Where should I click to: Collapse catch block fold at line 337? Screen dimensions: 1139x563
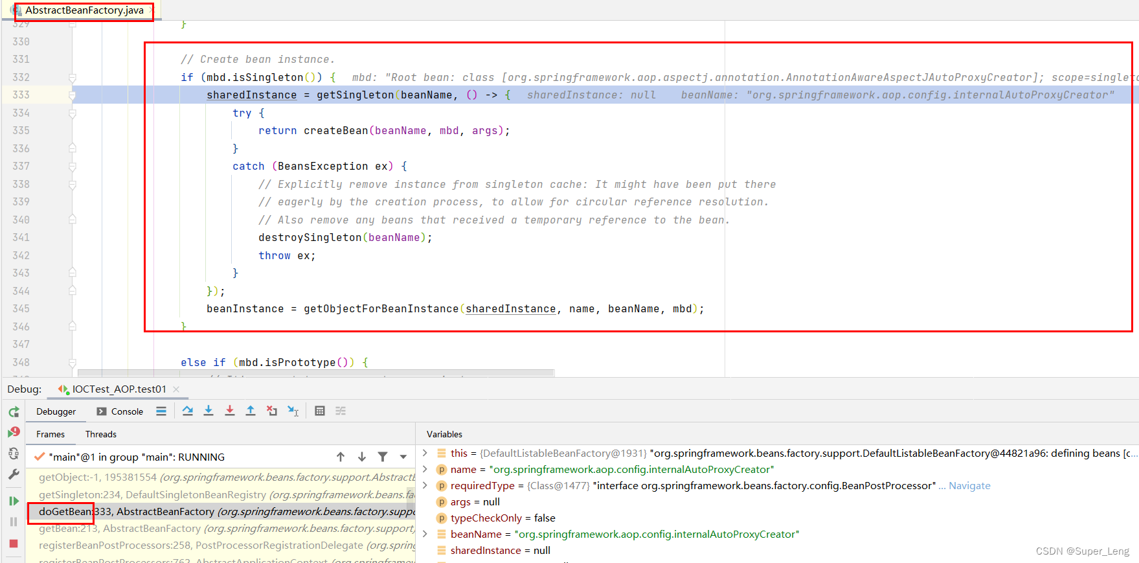pyautogui.click(x=73, y=167)
